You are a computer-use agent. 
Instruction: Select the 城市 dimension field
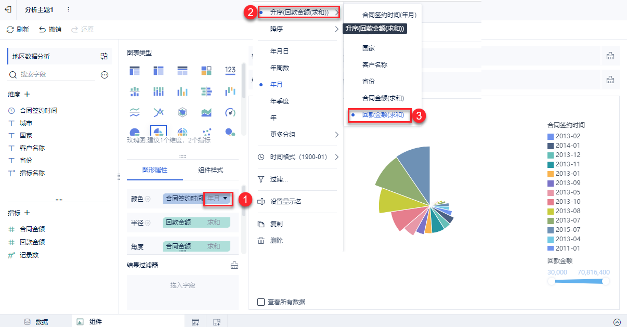point(26,123)
